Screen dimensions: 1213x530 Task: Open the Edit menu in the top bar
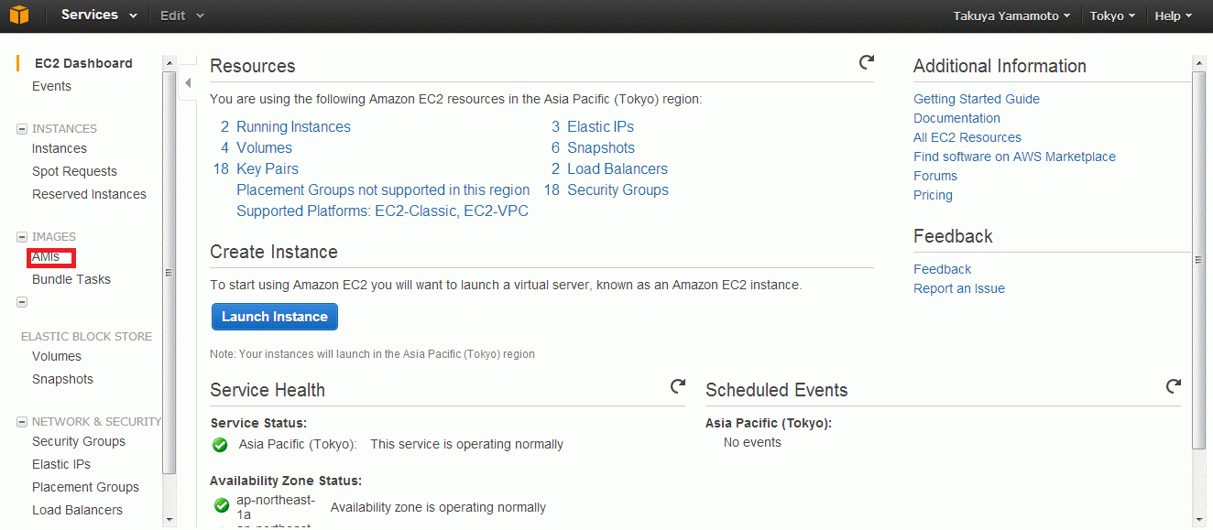tap(181, 16)
